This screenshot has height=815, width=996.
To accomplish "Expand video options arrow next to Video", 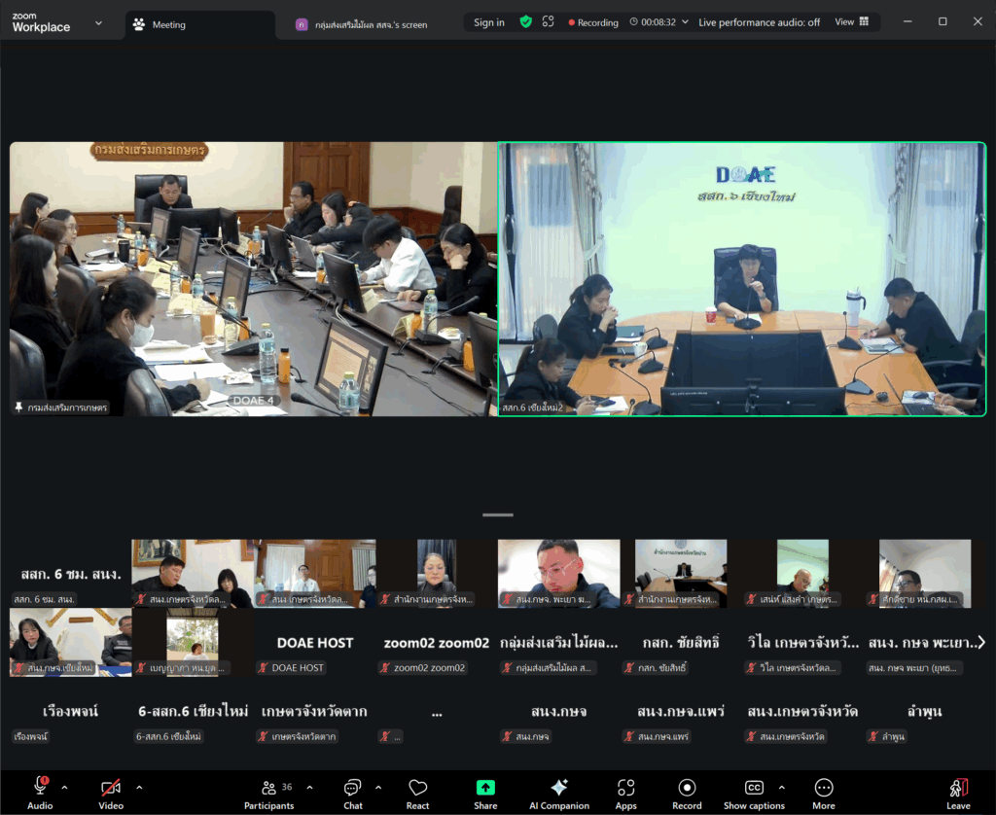I will [139, 787].
